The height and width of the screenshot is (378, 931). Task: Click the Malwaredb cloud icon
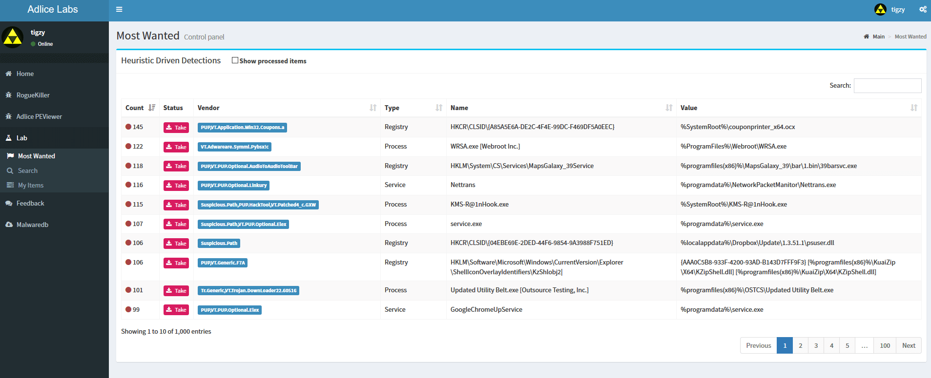click(x=9, y=225)
